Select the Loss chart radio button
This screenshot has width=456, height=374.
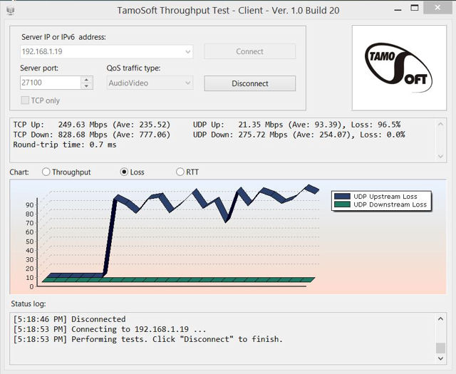click(124, 172)
